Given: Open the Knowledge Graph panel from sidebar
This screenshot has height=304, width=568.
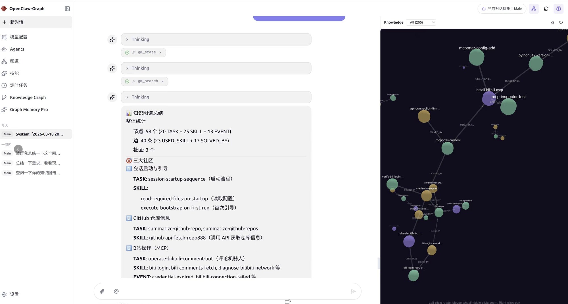Looking at the screenshot, I should (28, 97).
